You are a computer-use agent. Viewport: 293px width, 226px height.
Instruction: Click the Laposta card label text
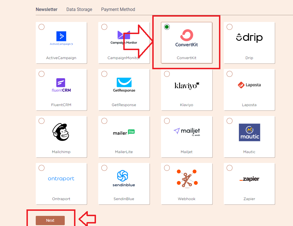coord(249,105)
